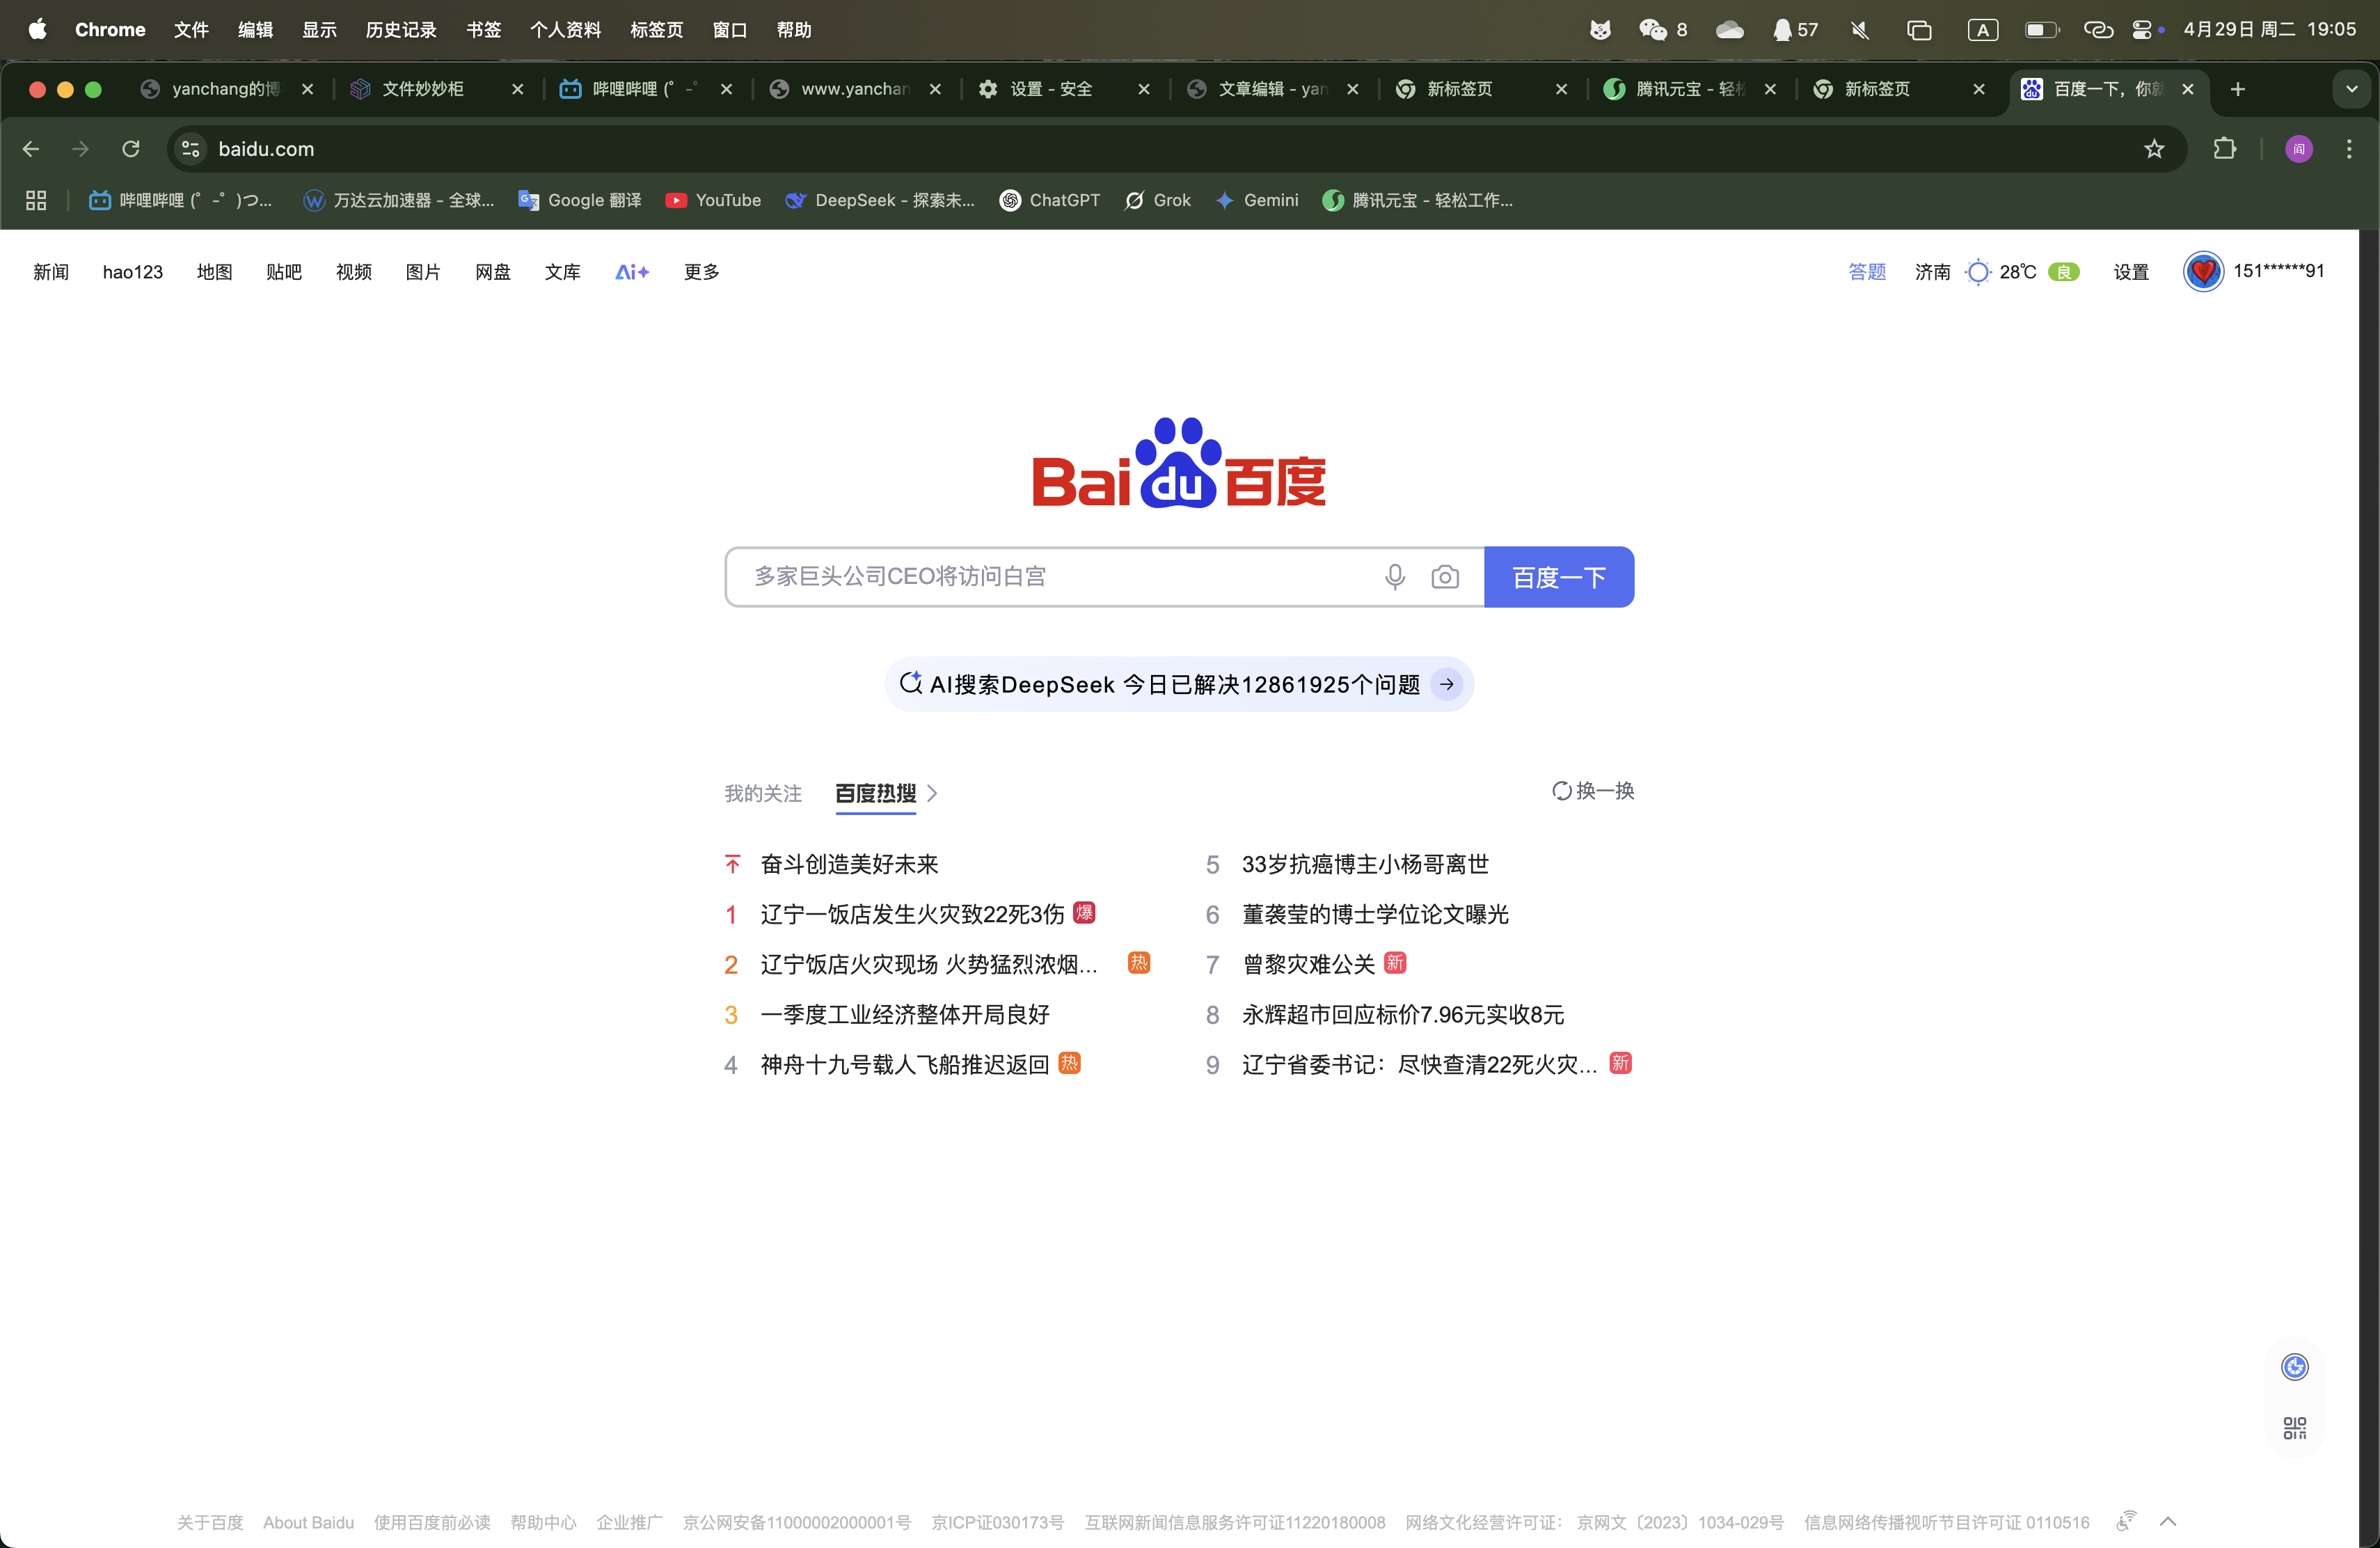
Task: Click the camera image search icon
Action: coord(1444,577)
